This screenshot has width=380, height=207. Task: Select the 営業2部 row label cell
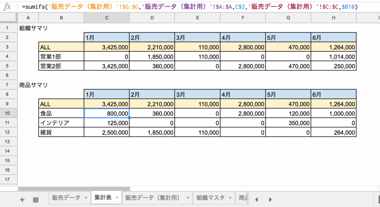click(x=61, y=66)
